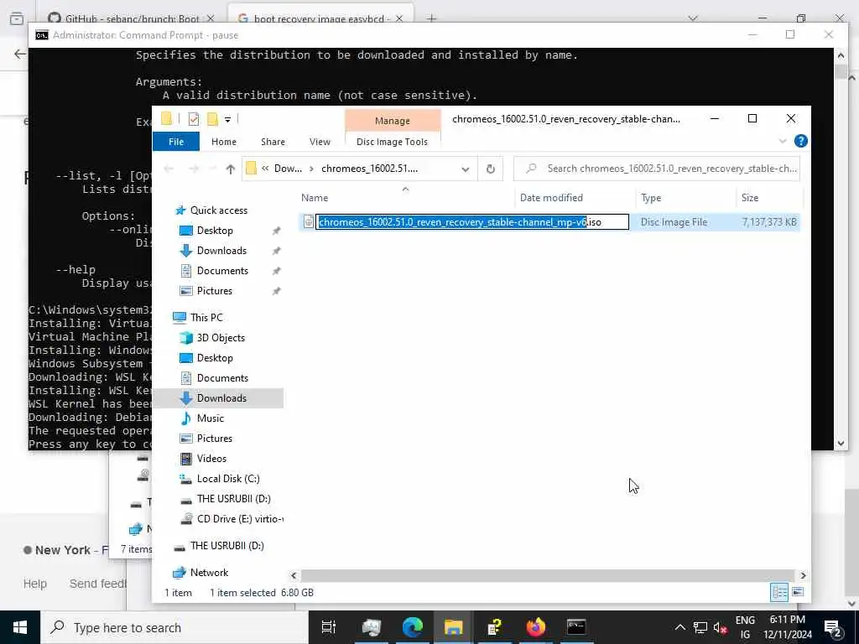Open the File menu in Explorer
The width and height of the screenshot is (859, 644).
[x=176, y=141]
